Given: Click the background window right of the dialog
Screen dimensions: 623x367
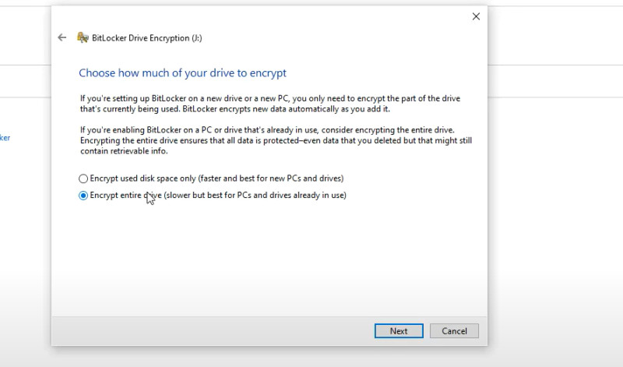Looking at the screenshot, I should [555, 199].
